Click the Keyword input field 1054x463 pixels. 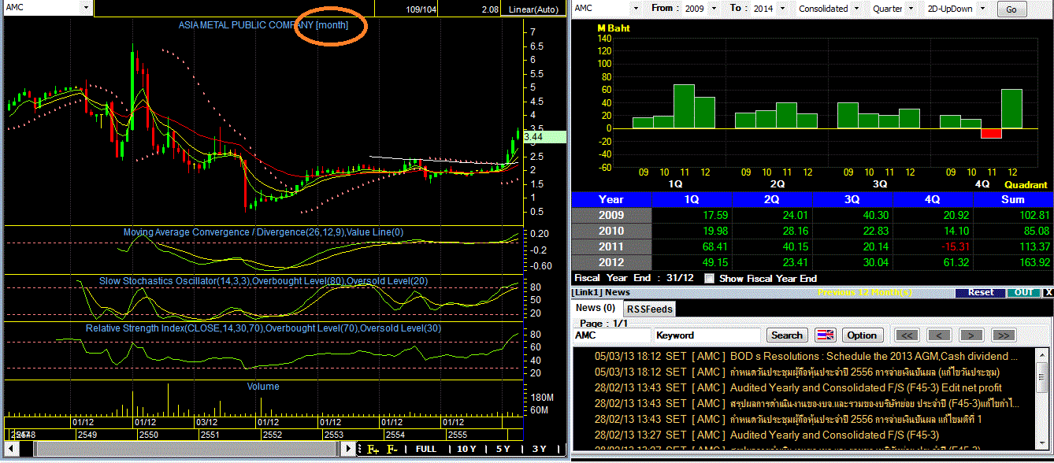(x=707, y=335)
